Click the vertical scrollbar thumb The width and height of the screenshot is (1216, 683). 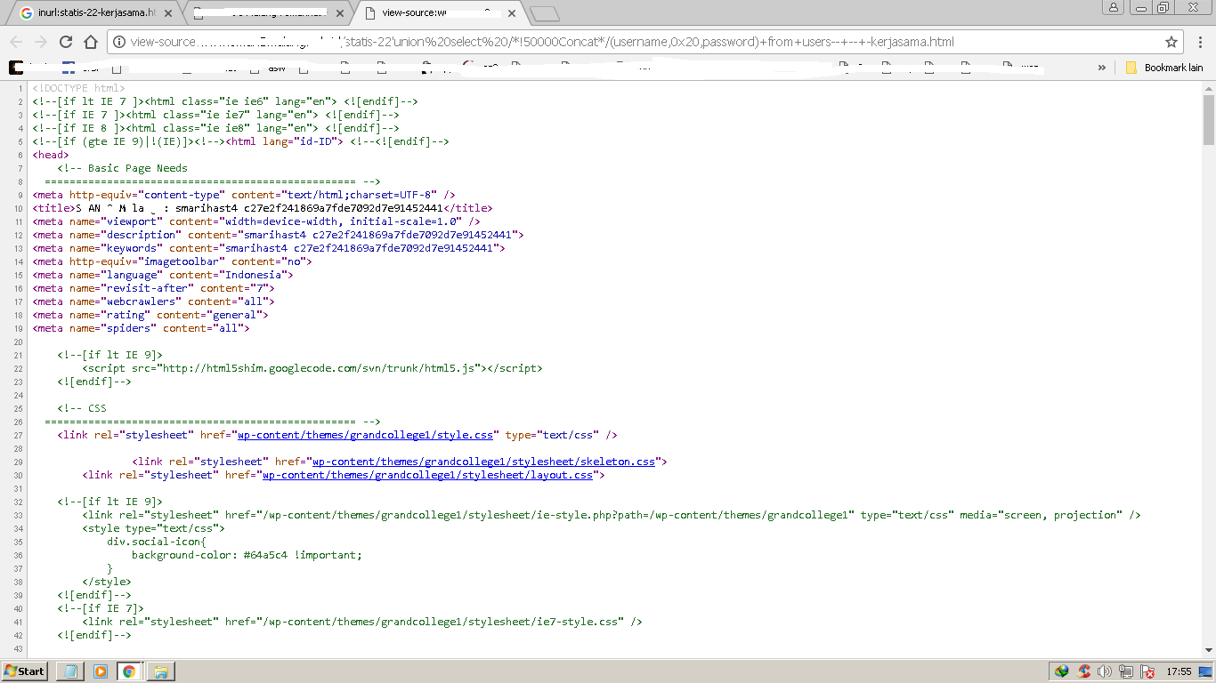tap(1209, 118)
